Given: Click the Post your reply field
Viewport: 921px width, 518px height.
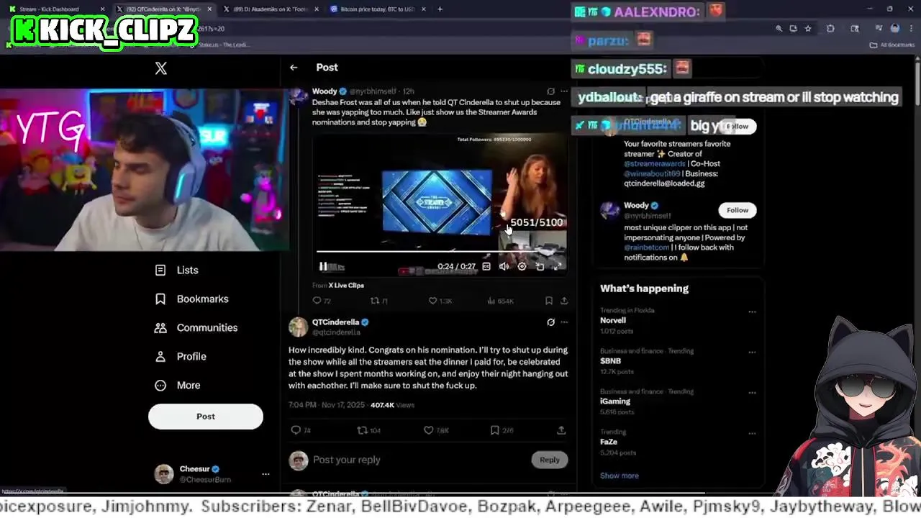Looking at the screenshot, I should (417, 460).
